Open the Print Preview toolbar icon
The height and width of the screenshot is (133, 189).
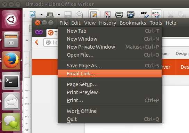pyautogui.click(x=131, y=15)
